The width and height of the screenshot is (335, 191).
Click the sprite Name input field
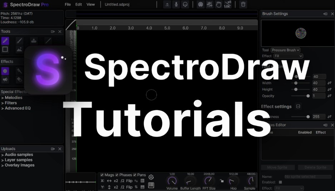pos(308,177)
